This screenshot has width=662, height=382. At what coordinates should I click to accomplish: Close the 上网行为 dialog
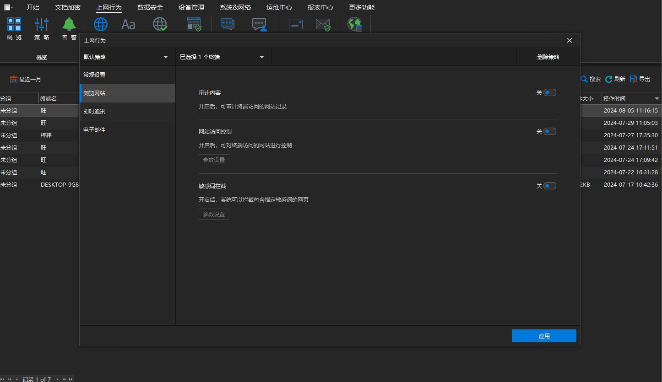570,40
